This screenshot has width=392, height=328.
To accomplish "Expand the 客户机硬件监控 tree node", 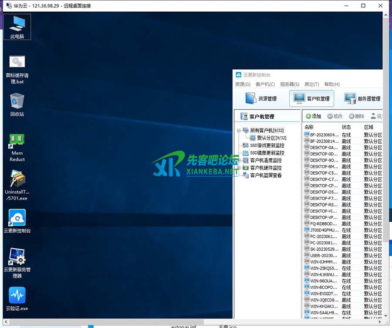I will [239, 168].
